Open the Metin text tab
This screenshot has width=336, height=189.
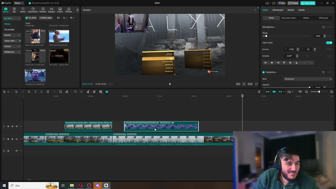coord(23,10)
